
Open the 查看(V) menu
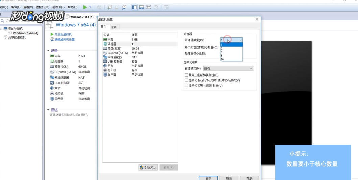[28, 7]
